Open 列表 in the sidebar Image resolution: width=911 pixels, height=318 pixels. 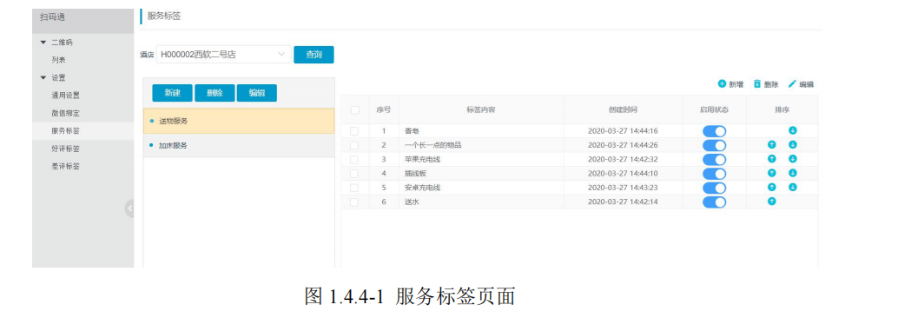pos(58,60)
